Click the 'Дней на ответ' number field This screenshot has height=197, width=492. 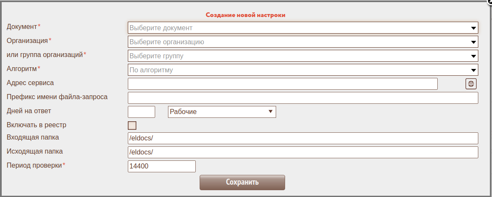coord(141,112)
